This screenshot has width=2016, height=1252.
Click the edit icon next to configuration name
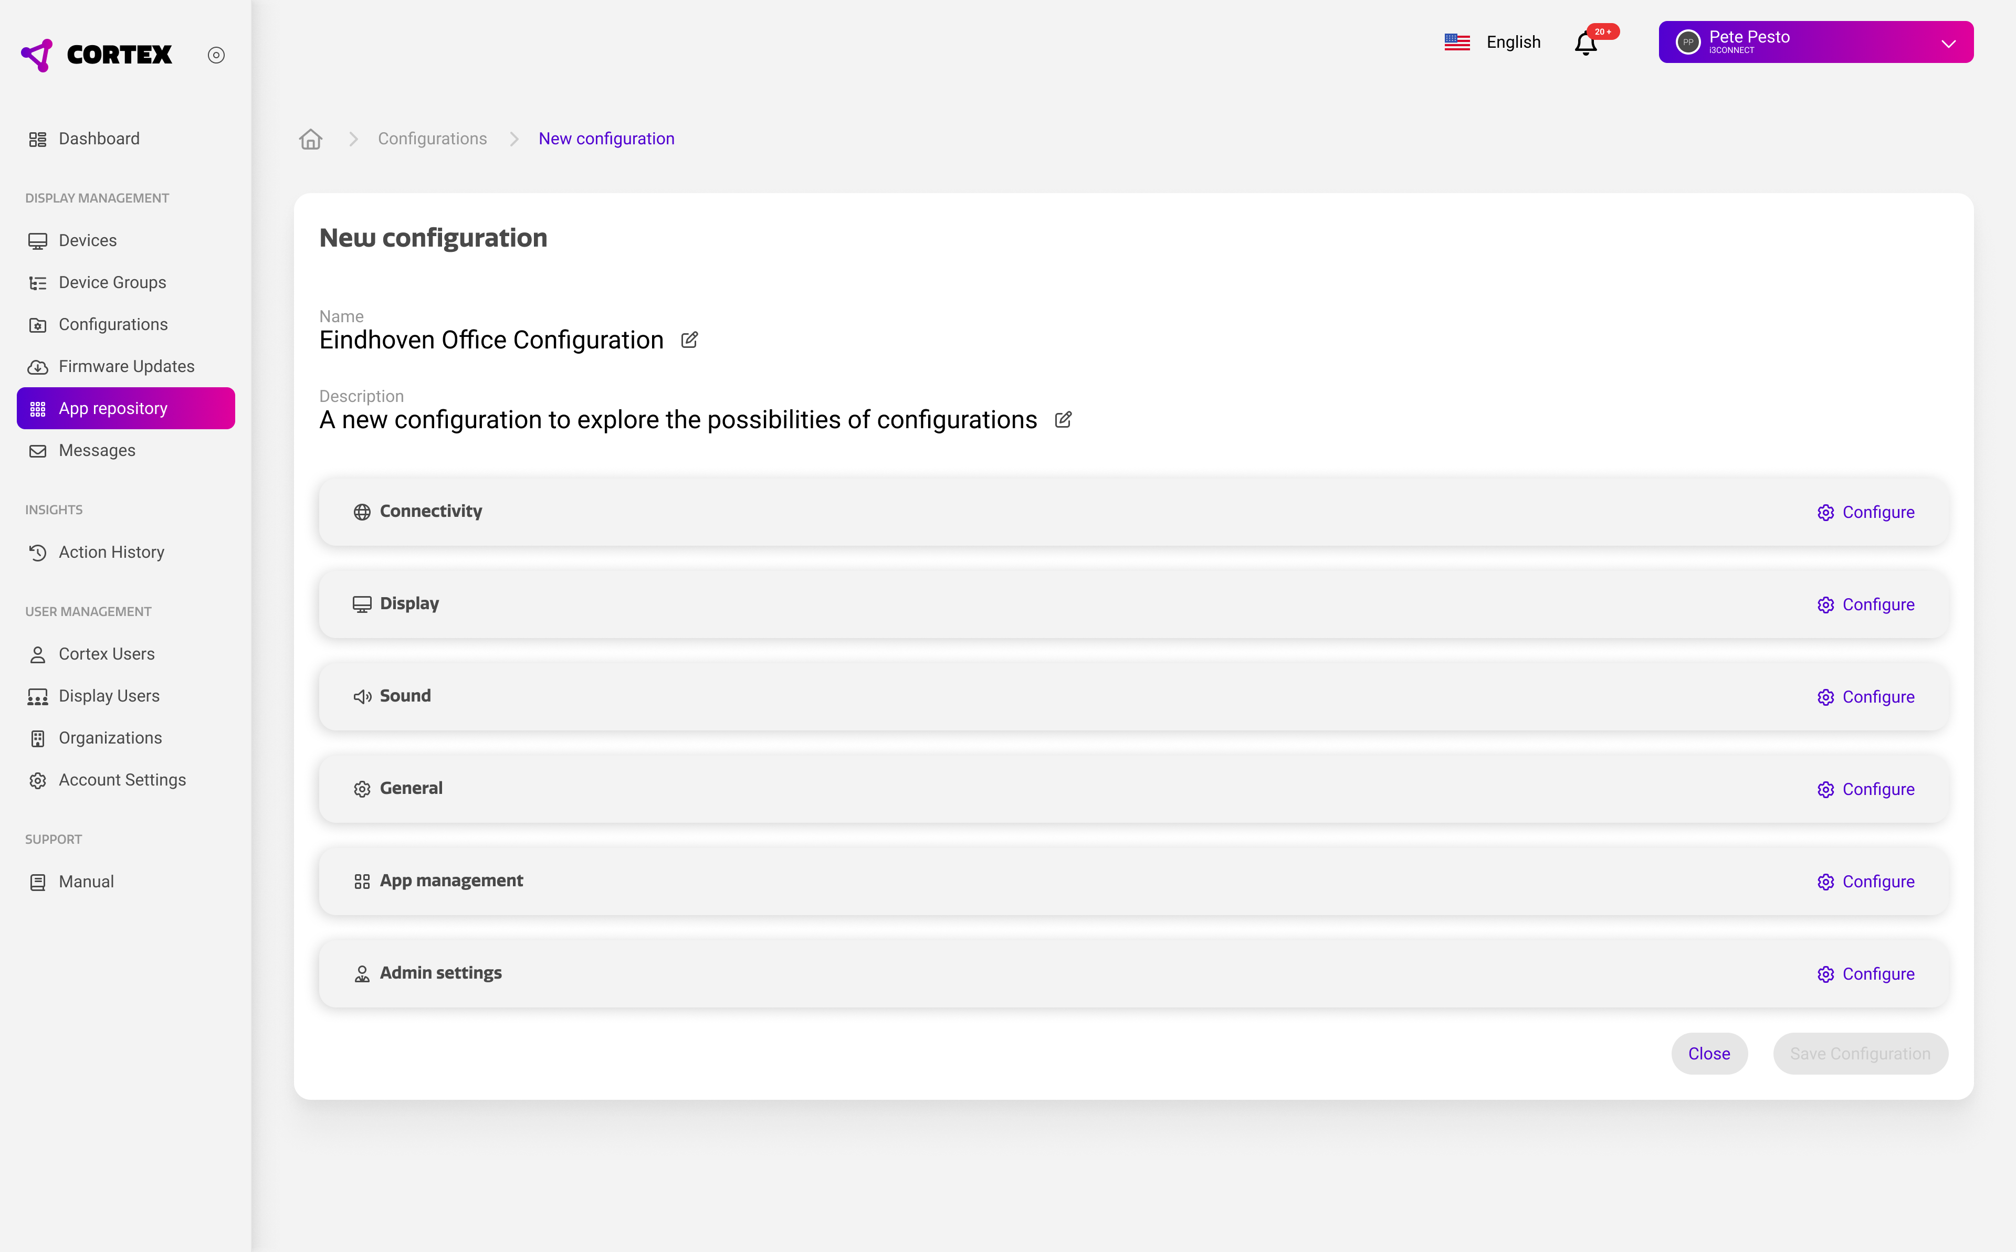pyautogui.click(x=689, y=341)
